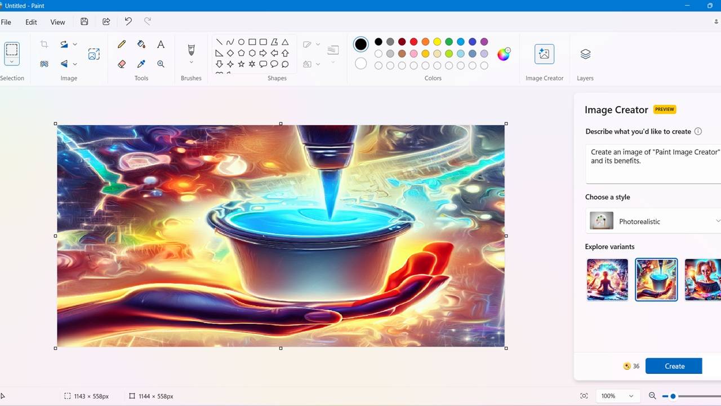Viewport: 721px width, 406px height.
Task: Open the View menu
Action: coord(57,22)
